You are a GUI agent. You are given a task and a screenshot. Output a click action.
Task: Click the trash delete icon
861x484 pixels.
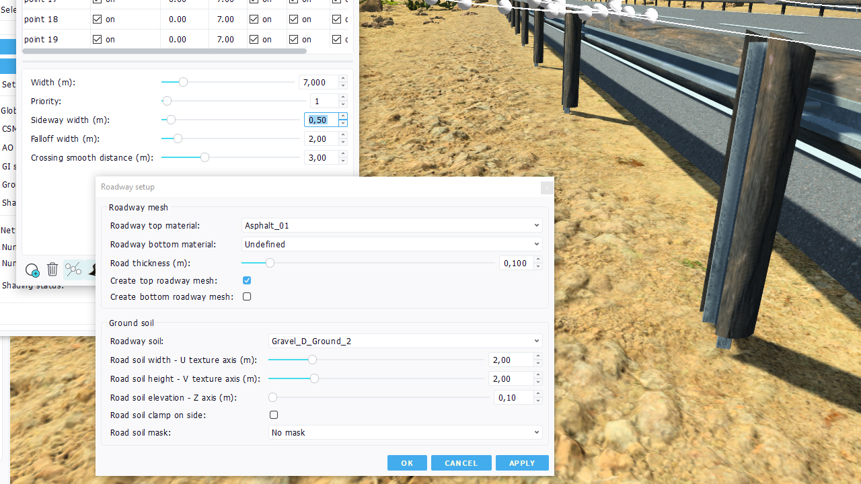(x=52, y=270)
